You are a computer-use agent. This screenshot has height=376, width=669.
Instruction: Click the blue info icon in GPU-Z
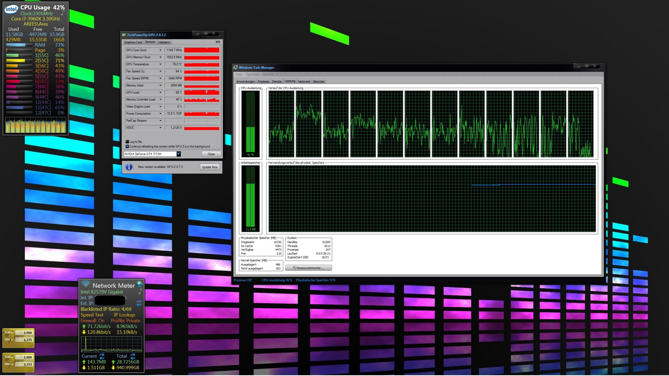tap(129, 167)
